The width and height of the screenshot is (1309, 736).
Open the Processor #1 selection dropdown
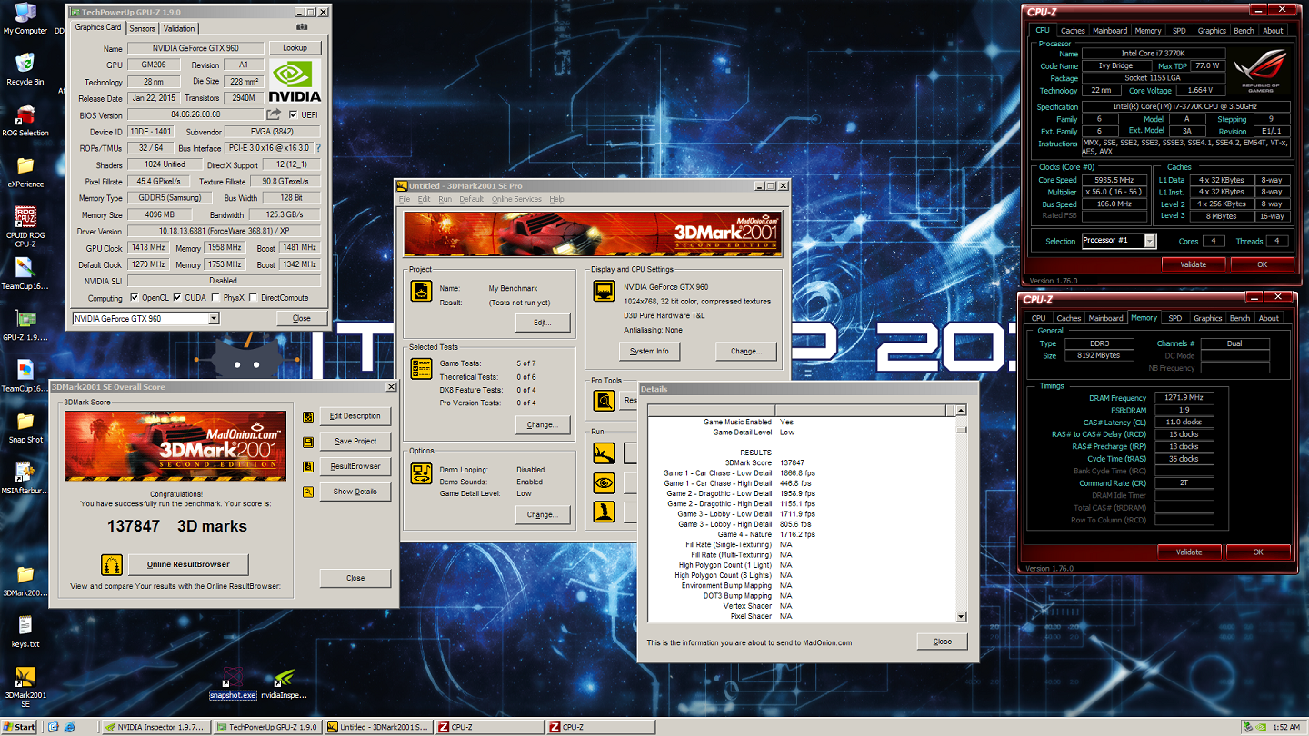coord(1150,241)
